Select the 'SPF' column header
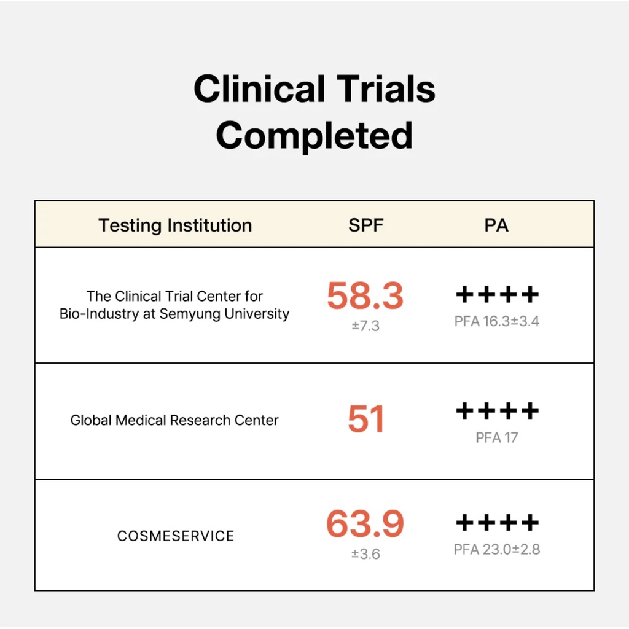The image size is (629, 629). click(x=365, y=225)
